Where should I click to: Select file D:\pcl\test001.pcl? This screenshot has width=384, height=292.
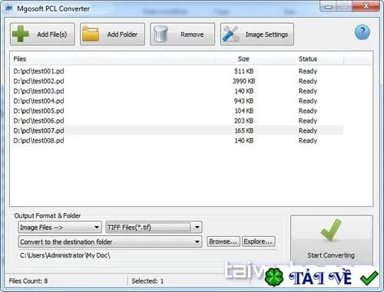click(x=38, y=71)
